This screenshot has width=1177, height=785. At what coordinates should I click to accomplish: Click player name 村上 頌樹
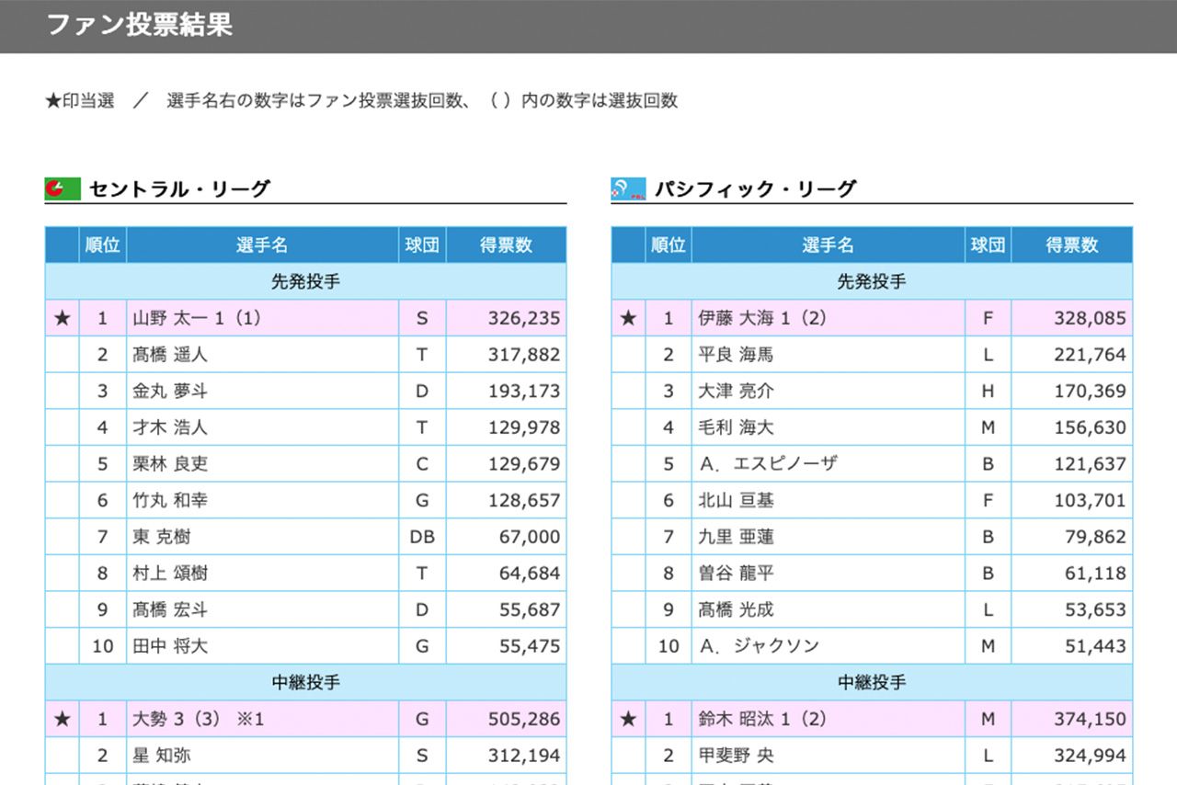point(170,573)
